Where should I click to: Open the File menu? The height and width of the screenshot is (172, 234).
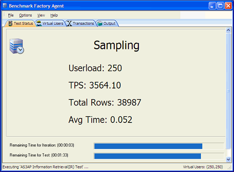coord(11,15)
